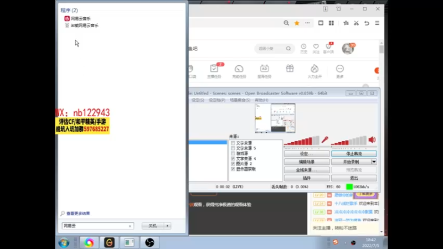This screenshot has width=443, height=249.
Task: Click the OBS preview thumbnail
Action: tap(275, 118)
